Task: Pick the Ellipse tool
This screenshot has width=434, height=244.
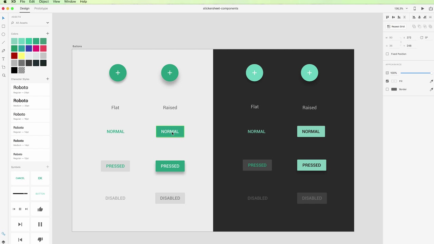Action: tap(4, 34)
